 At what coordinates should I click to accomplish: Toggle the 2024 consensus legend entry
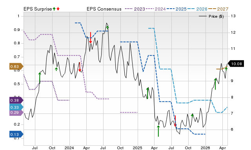(156, 9)
